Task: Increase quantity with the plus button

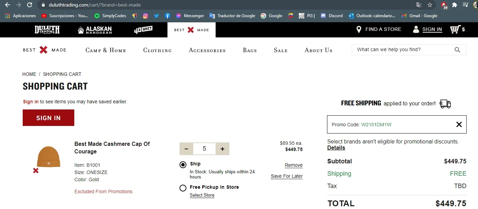Action: click(222, 149)
